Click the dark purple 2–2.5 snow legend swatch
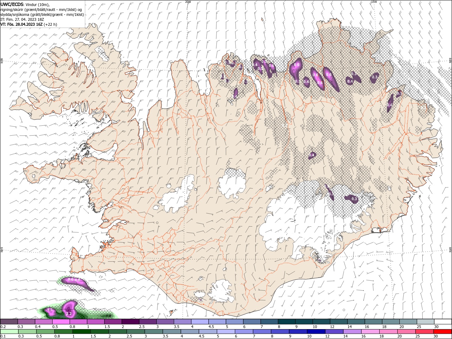The width and height of the screenshot is (452, 339). (130, 322)
